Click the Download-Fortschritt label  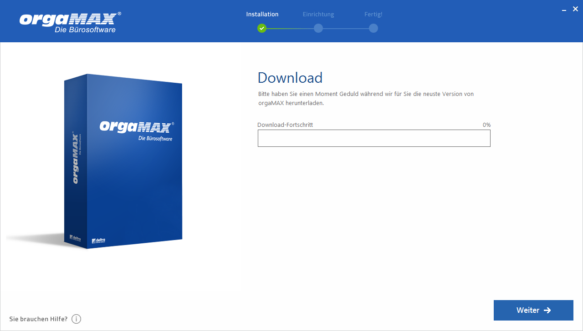(x=285, y=125)
